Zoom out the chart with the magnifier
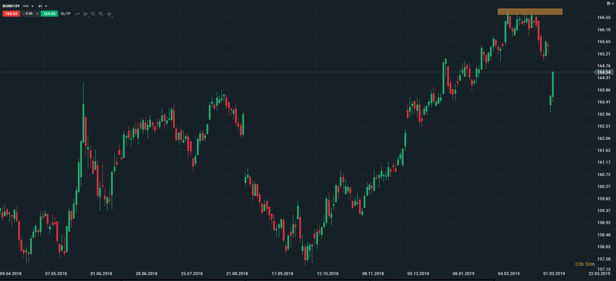 point(93,14)
